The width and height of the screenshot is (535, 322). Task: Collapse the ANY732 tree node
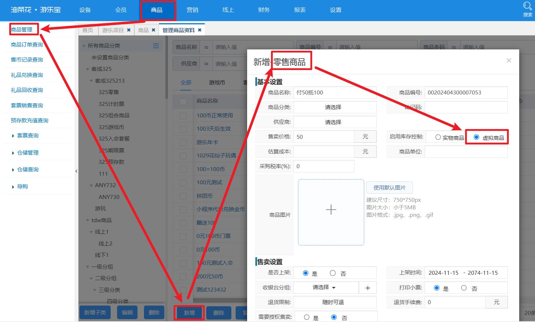(91, 185)
